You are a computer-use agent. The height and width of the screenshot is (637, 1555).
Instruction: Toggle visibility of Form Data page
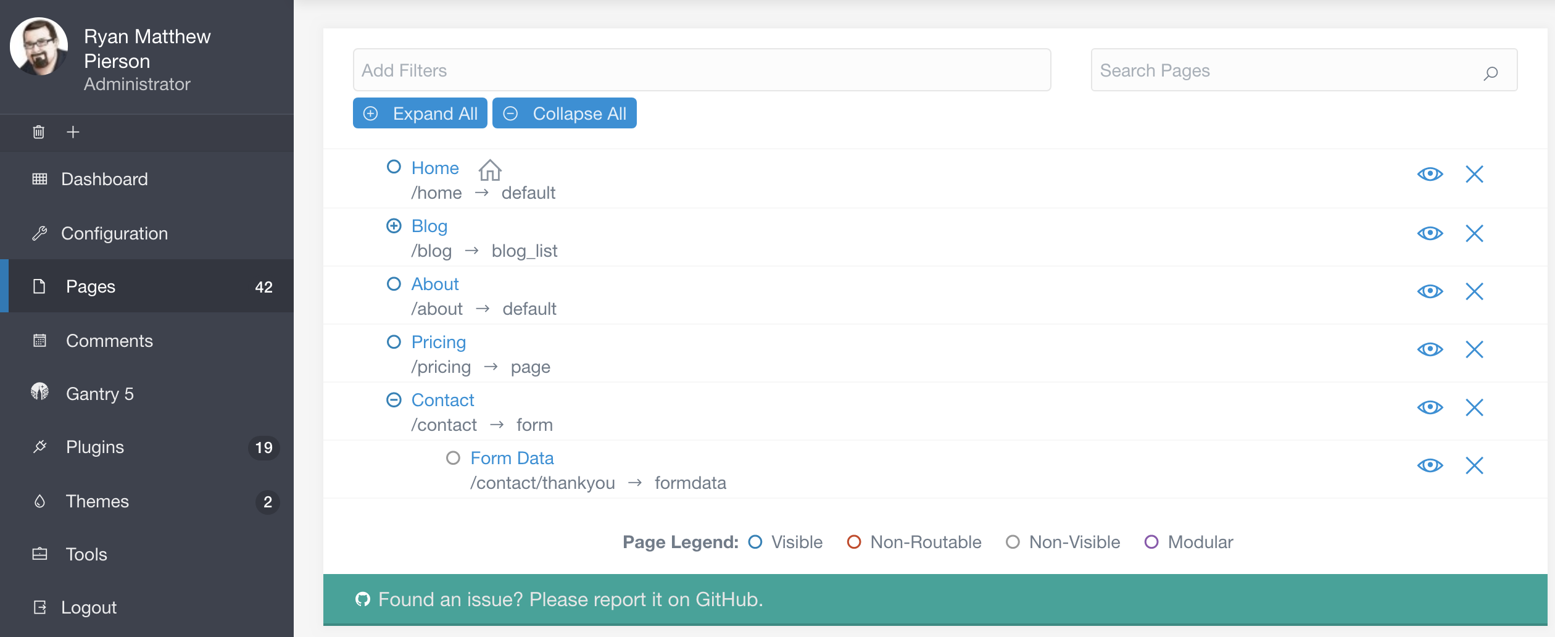tap(1430, 465)
